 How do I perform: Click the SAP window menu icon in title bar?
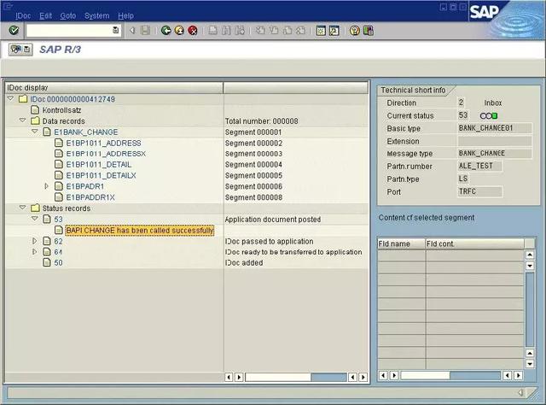pos(8,6)
